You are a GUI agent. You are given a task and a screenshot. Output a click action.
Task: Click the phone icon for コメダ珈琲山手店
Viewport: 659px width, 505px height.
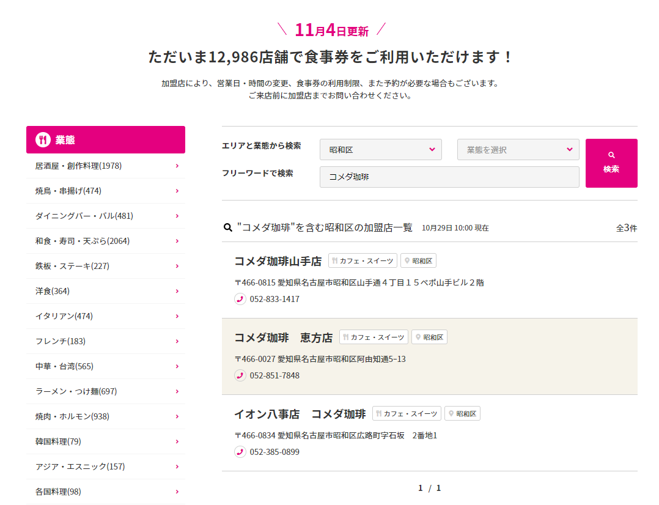pos(240,299)
